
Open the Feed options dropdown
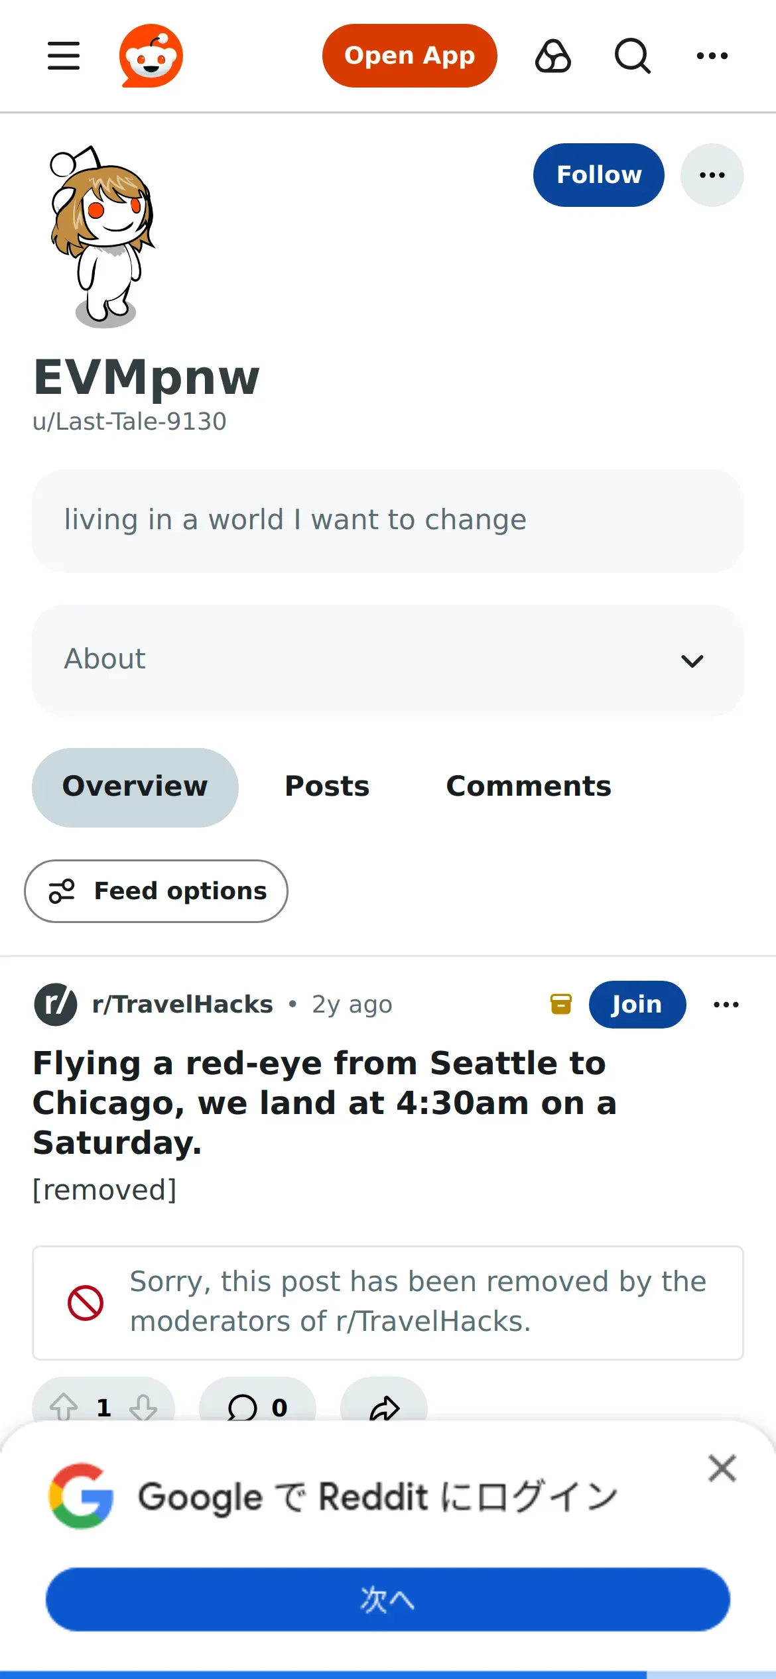[157, 891]
